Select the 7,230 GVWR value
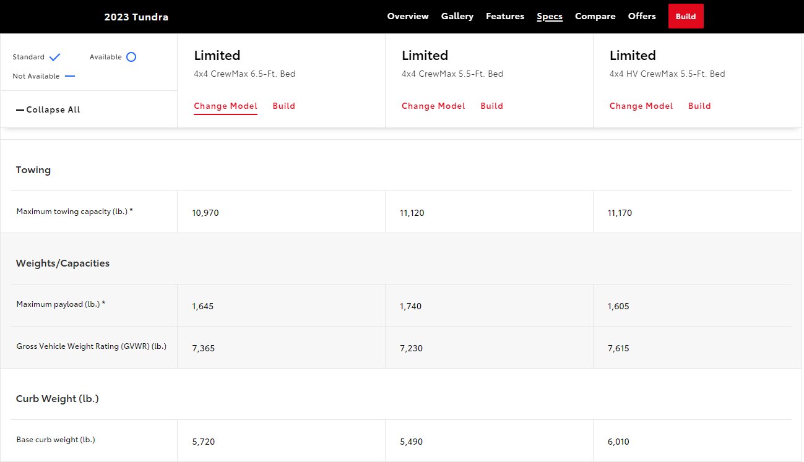The width and height of the screenshot is (804, 462). 412,348
